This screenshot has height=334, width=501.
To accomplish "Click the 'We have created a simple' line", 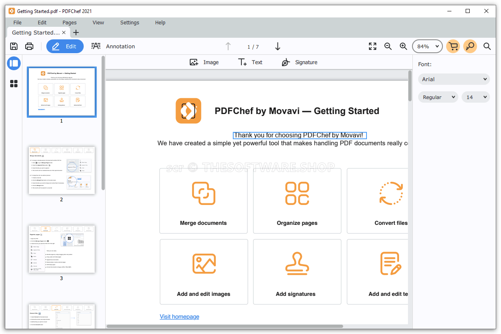I will pyautogui.click(x=283, y=143).
